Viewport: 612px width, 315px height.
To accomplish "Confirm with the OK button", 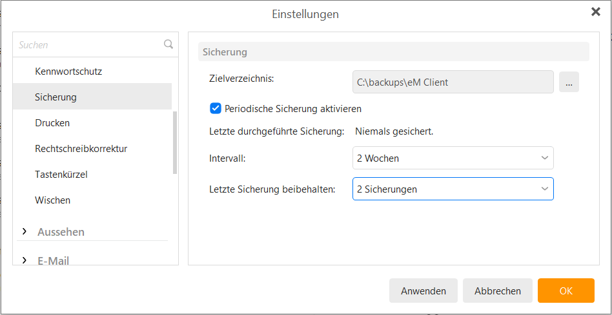I will tap(566, 291).
